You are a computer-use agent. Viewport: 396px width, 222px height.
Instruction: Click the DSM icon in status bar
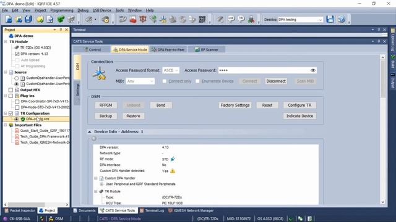[x=51, y=218]
